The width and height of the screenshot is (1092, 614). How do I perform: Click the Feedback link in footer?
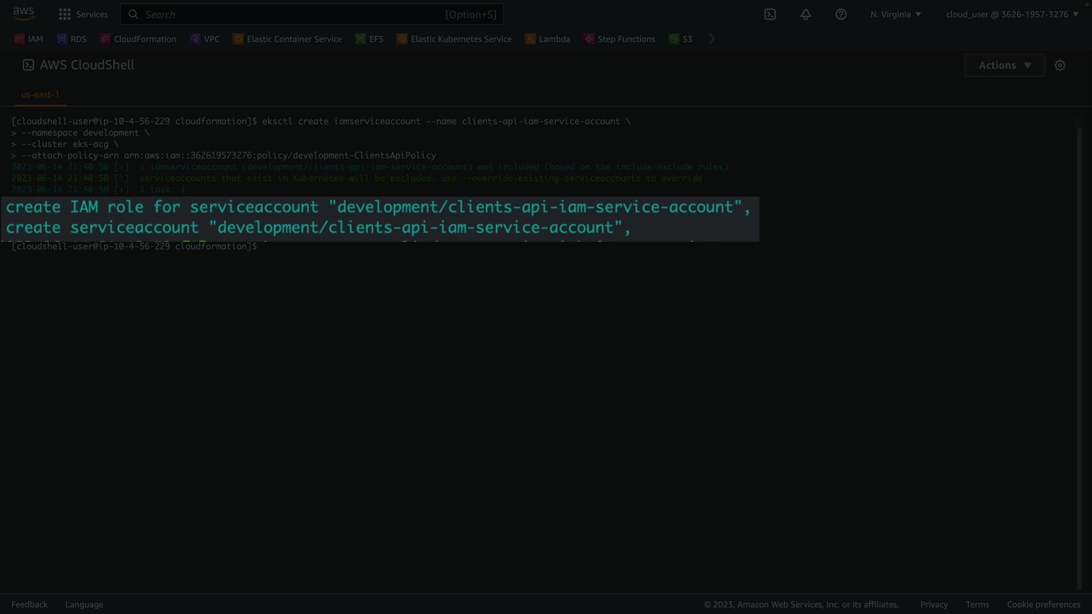point(30,604)
